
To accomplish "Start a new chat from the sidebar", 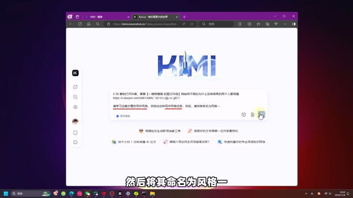I will point(75,87).
